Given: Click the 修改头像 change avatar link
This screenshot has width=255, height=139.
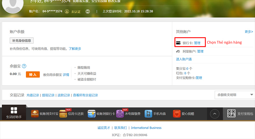Looking at the screenshot, I should [x=114, y=1].
